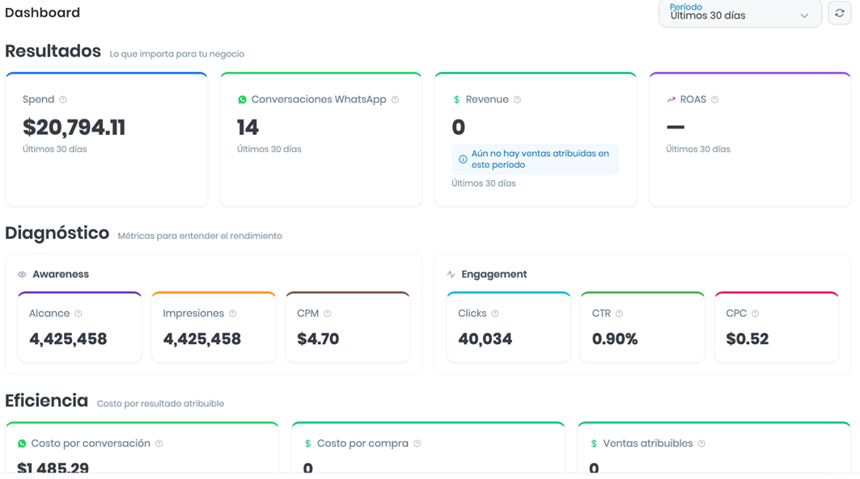Image resolution: width=860 pixels, height=479 pixels.
Task: Click the help icon next to ROAS
Action: 714,99
